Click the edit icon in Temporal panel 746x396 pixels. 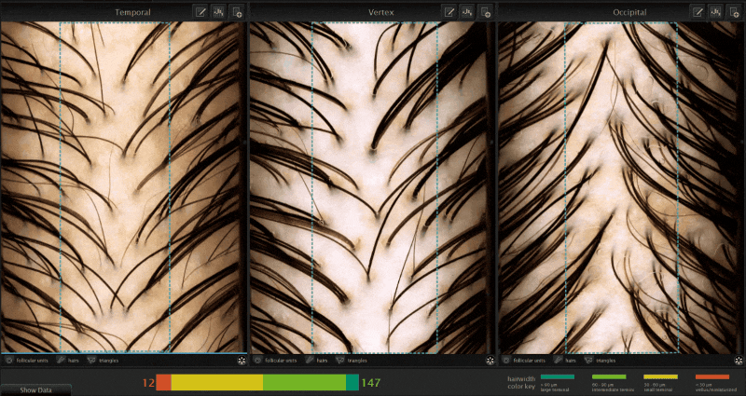click(x=200, y=12)
